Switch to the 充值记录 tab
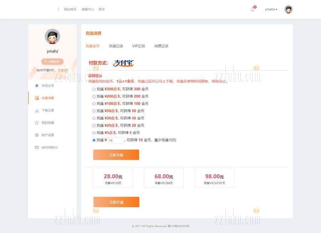321x233 pixels. pos(116,46)
